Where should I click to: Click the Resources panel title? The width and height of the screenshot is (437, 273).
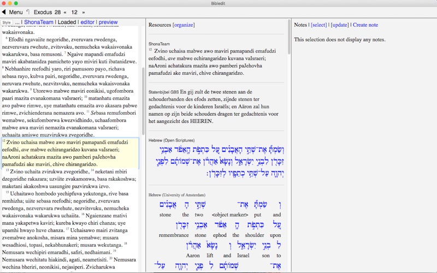160,25
